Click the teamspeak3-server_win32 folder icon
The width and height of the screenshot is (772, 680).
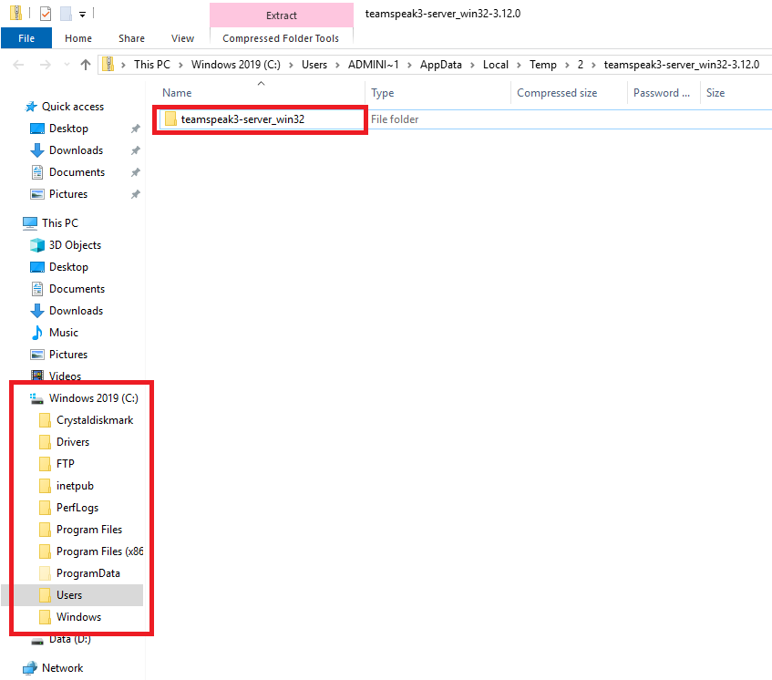[x=170, y=119]
